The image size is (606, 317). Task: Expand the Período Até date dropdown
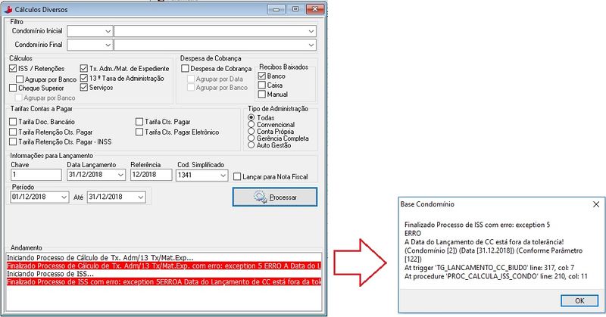point(139,197)
